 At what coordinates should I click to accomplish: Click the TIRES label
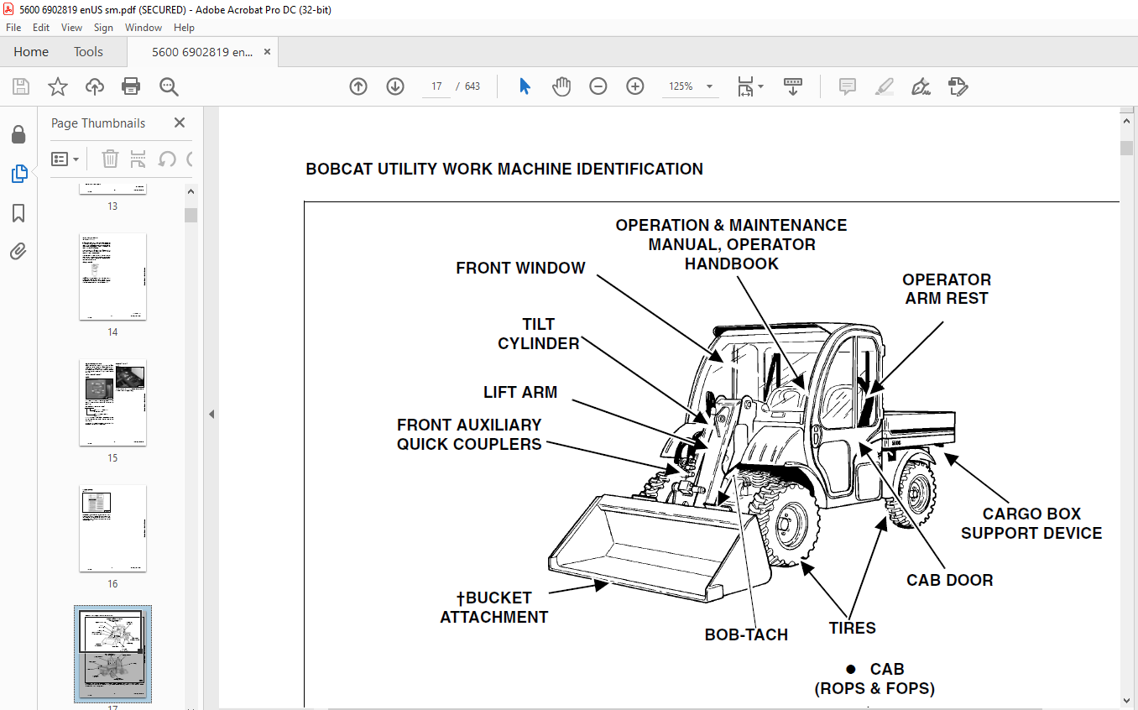point(852,628)
